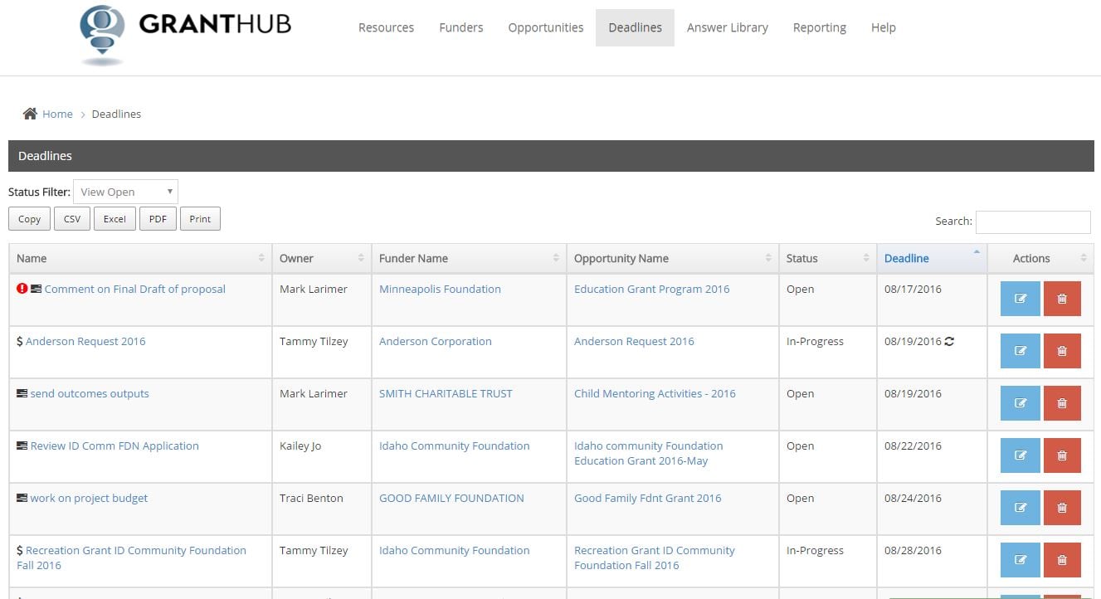1101x599 pixels.
Task: Open Child Mentoring Activities - 2016 link
Action: pos(655,393)
